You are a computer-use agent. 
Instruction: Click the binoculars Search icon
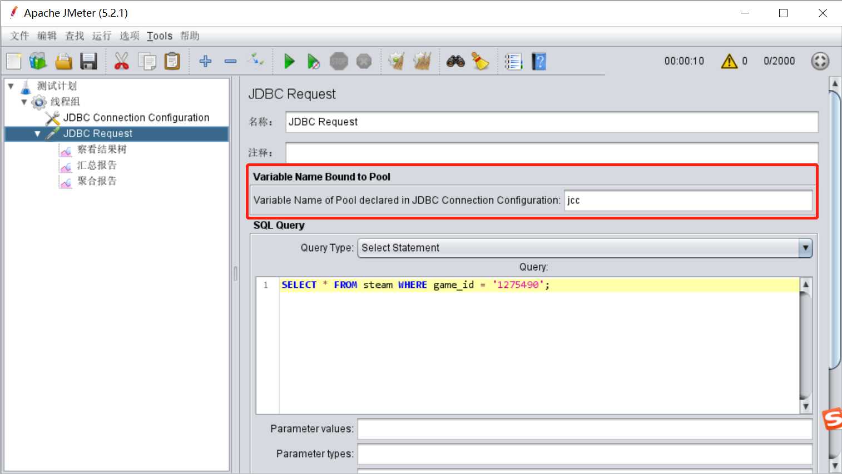455,61
